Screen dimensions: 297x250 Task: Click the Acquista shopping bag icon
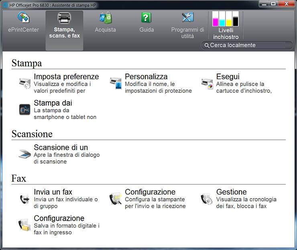click(105, 18)
